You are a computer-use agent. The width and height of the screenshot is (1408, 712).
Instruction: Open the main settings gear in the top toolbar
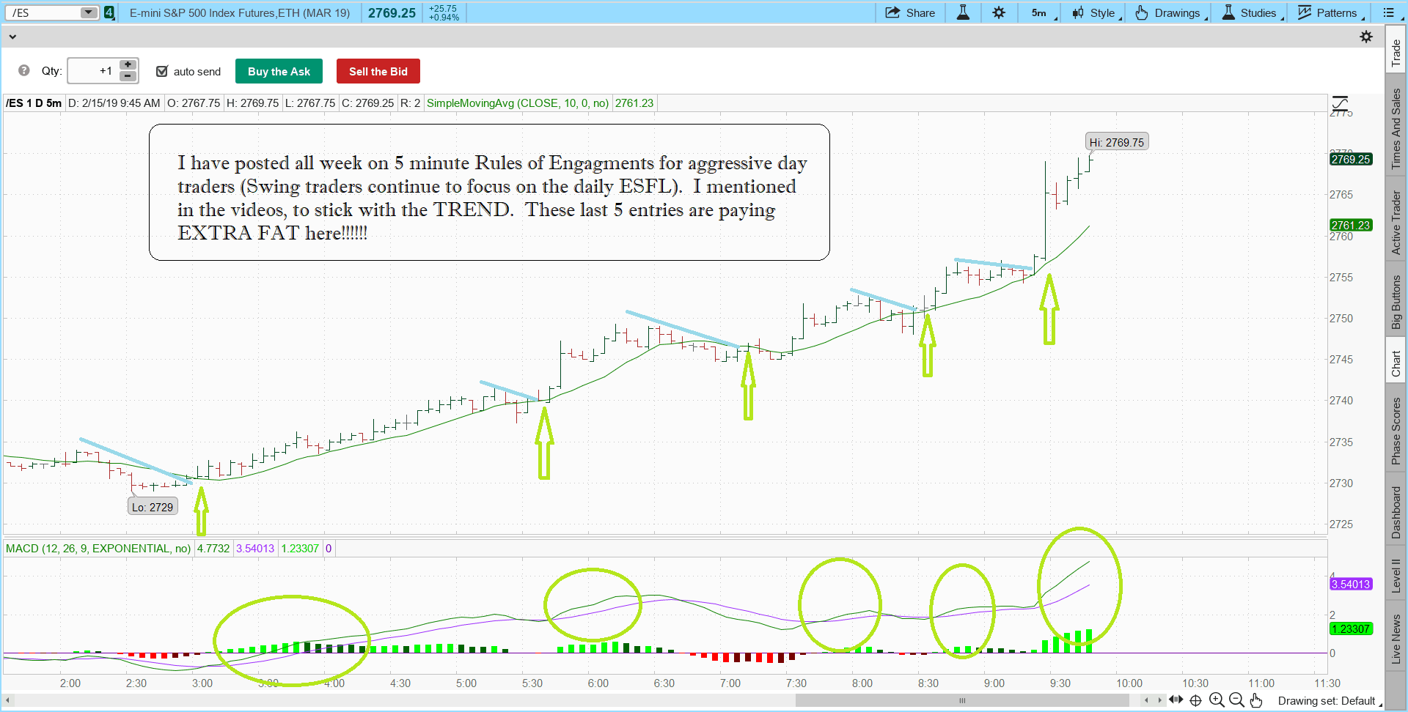pyautogui.click(x=999, y=12)
